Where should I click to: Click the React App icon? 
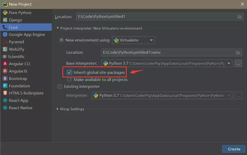click(x=5, y=100)
